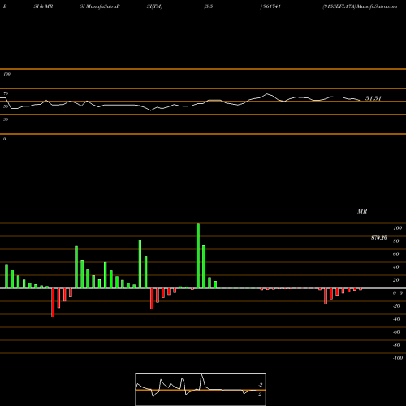Click the RSI 0 level label
The height and width of the screenshot is (406, 406).
[4, 139]
